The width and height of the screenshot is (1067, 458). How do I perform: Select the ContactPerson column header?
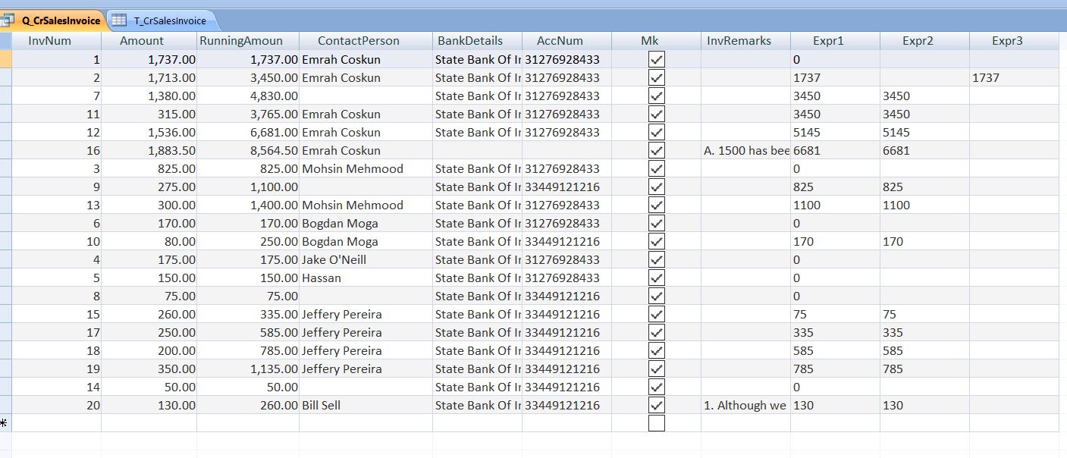(366, 41)
